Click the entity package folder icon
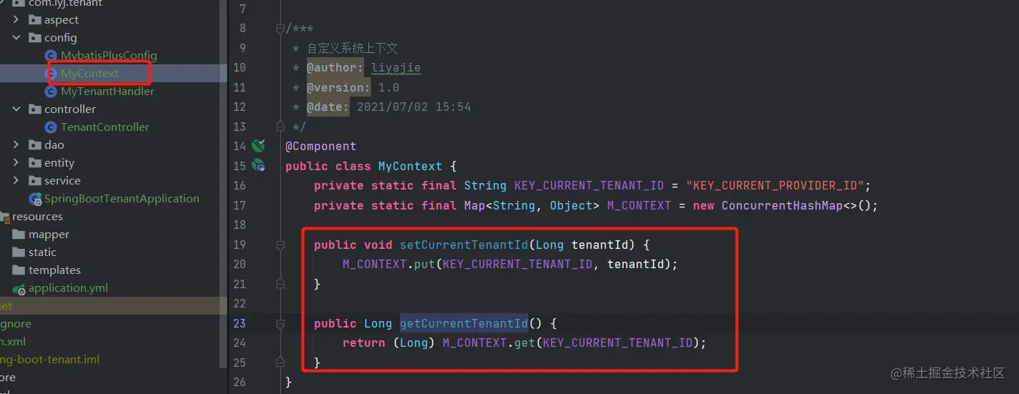Image resolution: width=1019 pixels, height=394 pixels. 34,163
